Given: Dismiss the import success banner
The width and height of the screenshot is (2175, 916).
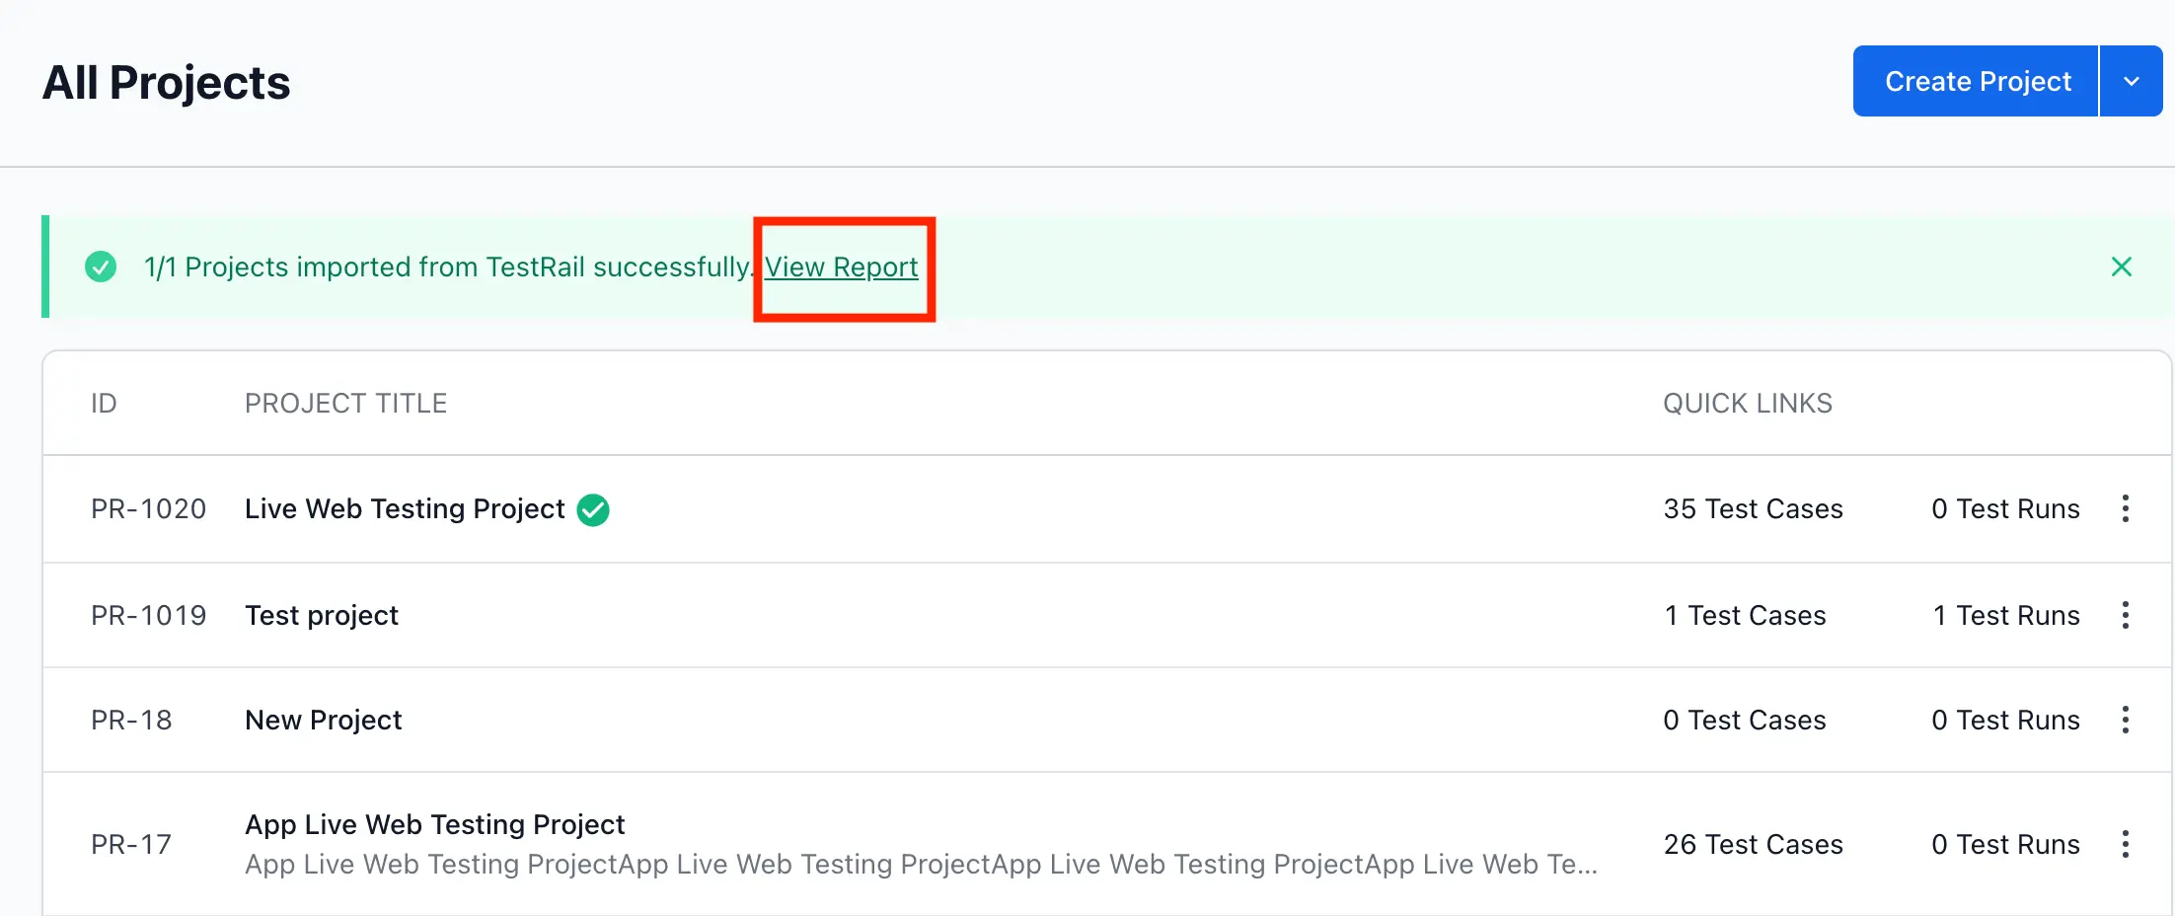Looking at the screenshot, I should pyautogui.click(x=2121, y=267).
